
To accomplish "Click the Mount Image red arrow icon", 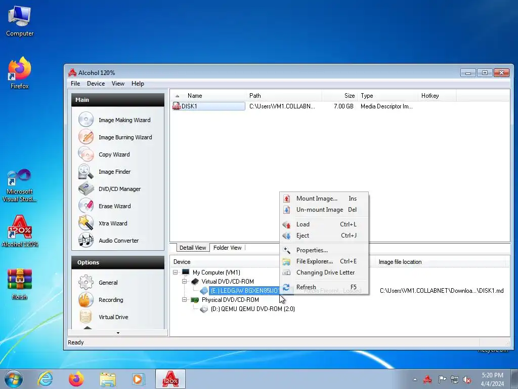I will click(286, 199).
